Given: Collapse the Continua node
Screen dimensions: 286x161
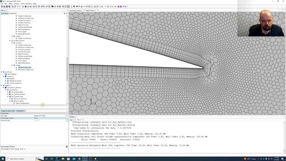Looking at the screenshot, I should (1, 72).
